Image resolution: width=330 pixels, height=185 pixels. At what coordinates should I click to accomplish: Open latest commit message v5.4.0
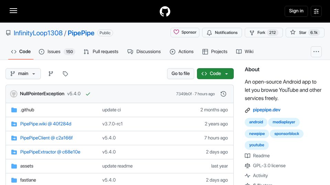pyautogui.click(x=74, y=94)
